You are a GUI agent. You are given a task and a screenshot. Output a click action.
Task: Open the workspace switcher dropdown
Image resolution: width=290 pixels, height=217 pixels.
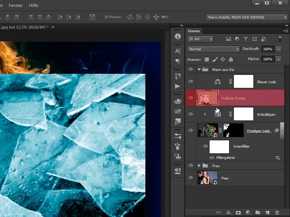246,17
